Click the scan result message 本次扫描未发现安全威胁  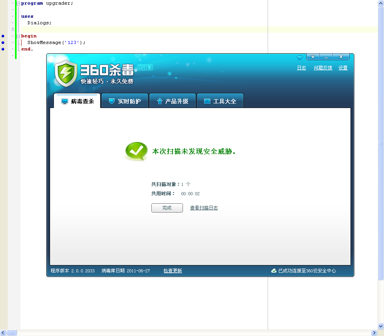[x=194, y=151]
